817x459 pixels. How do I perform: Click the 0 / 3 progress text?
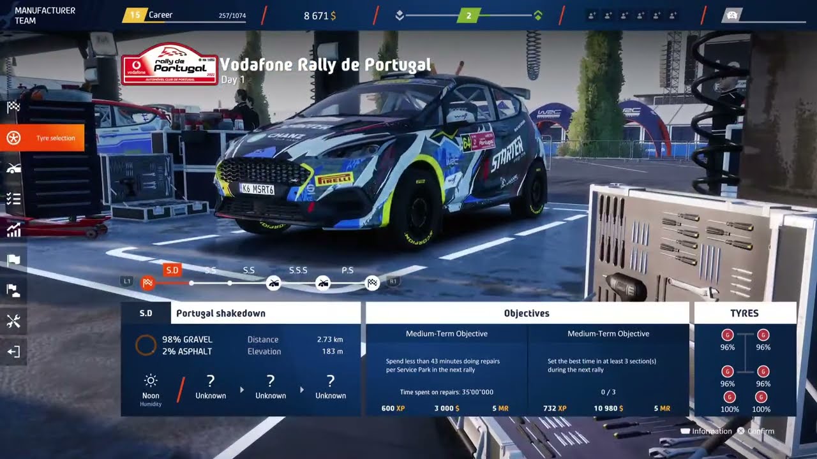tap(608, 392)
